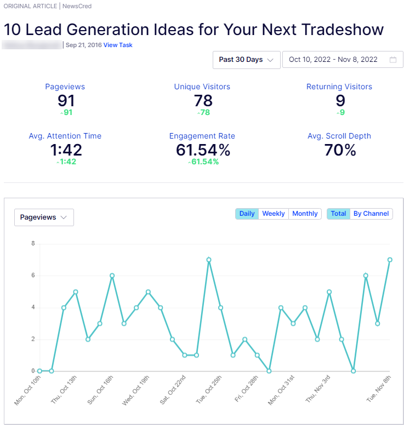This screenshot has width=404, height=425.
Task: Click the Avg. Attention Time heading
Action: 65,136
